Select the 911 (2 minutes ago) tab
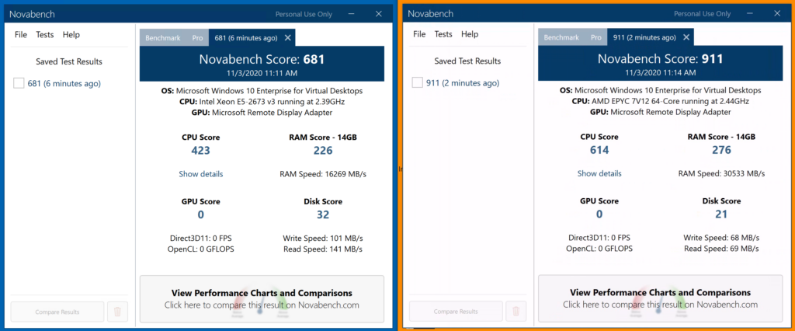Image resolution: width=795 pixels, height=331 pixels. point(644,37)
